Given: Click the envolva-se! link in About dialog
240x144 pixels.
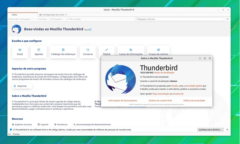Looking at the screenshot, I should click(178, 94).
